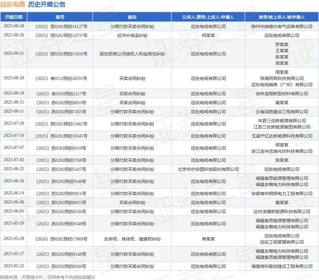Click date cell 2025-07-10
The image size is (319, 280).
(x=14, y=135)
